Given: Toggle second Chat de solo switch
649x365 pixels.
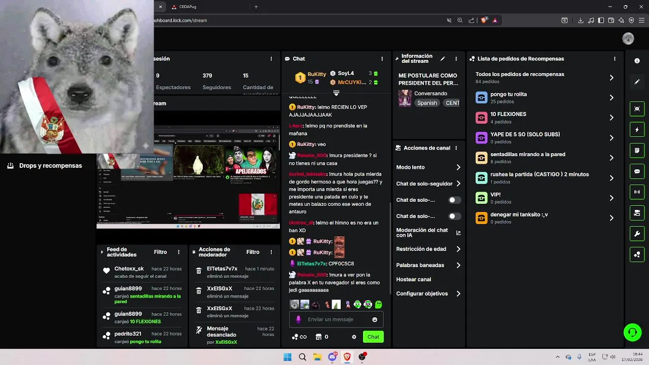Looking at the screenshot, I should (x=455, y=216).
